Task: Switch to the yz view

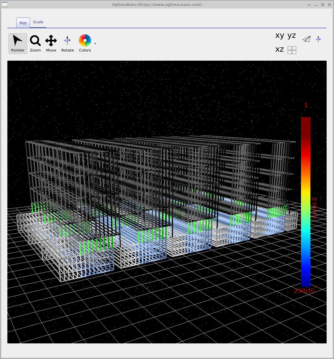Action: pyautogui.click(x=292, y=35)
